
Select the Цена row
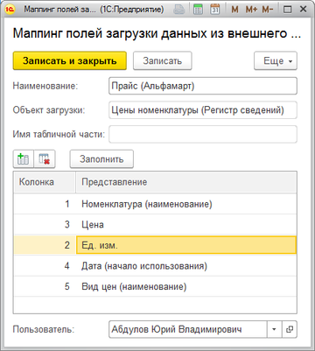155,224
